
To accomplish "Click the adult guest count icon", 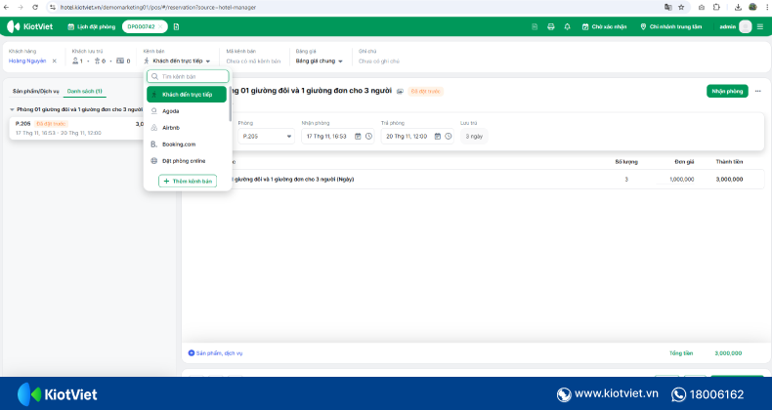I will [75, 61].
